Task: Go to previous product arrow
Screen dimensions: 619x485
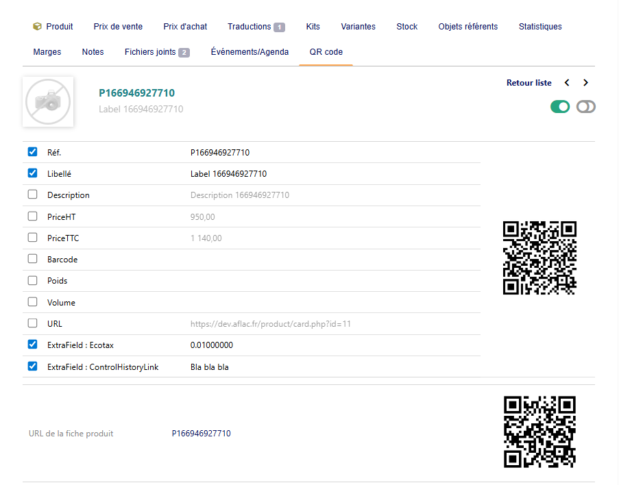Action: coord(567,83)
